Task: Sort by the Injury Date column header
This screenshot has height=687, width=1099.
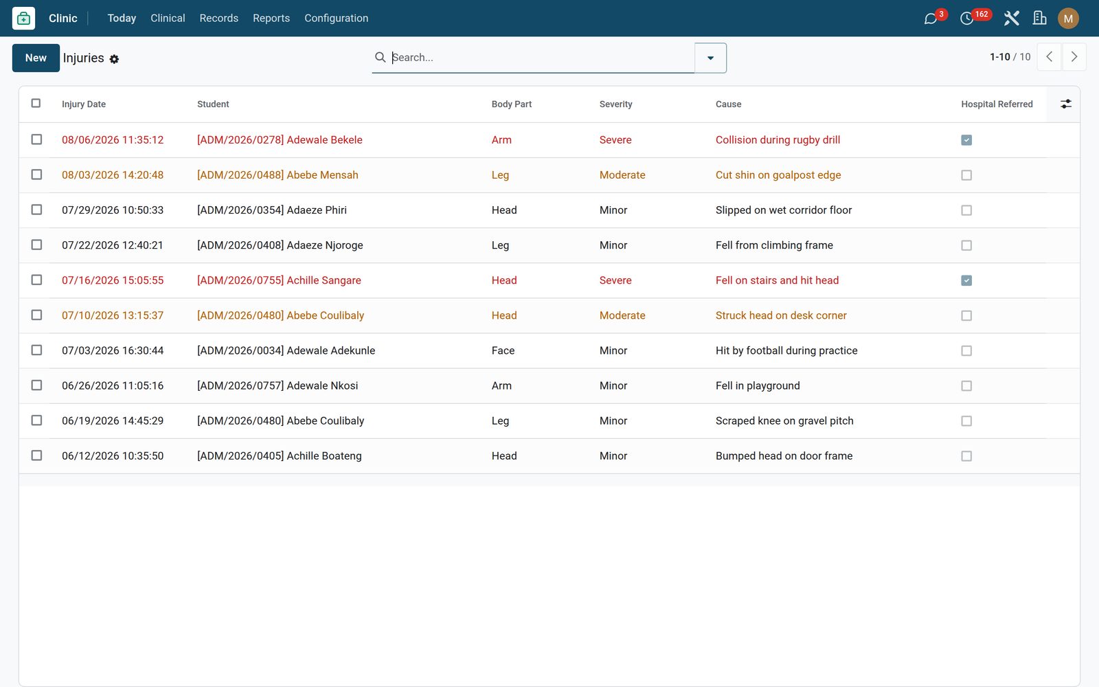Action: pyautogui.click(x=84, y=104)
